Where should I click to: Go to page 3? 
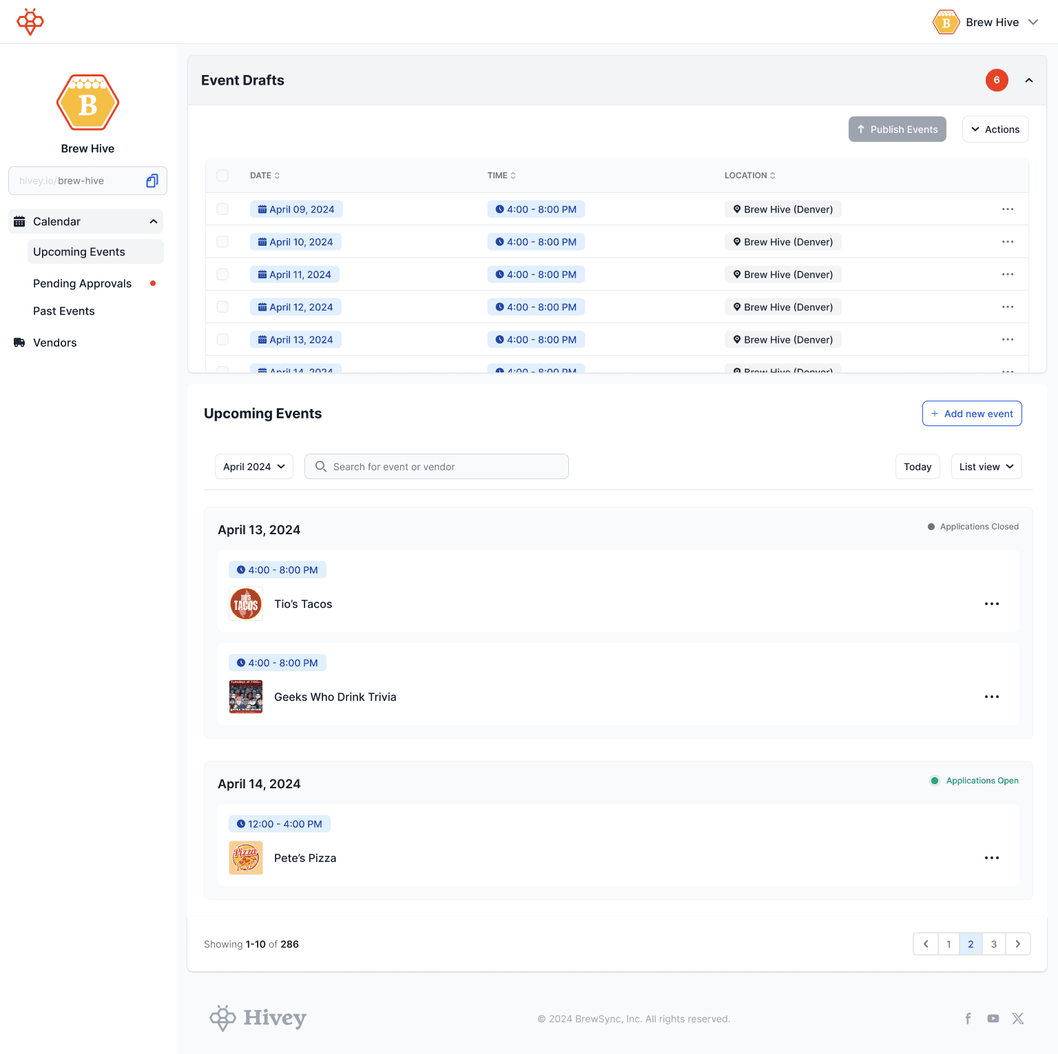click(x=994, y=944)
